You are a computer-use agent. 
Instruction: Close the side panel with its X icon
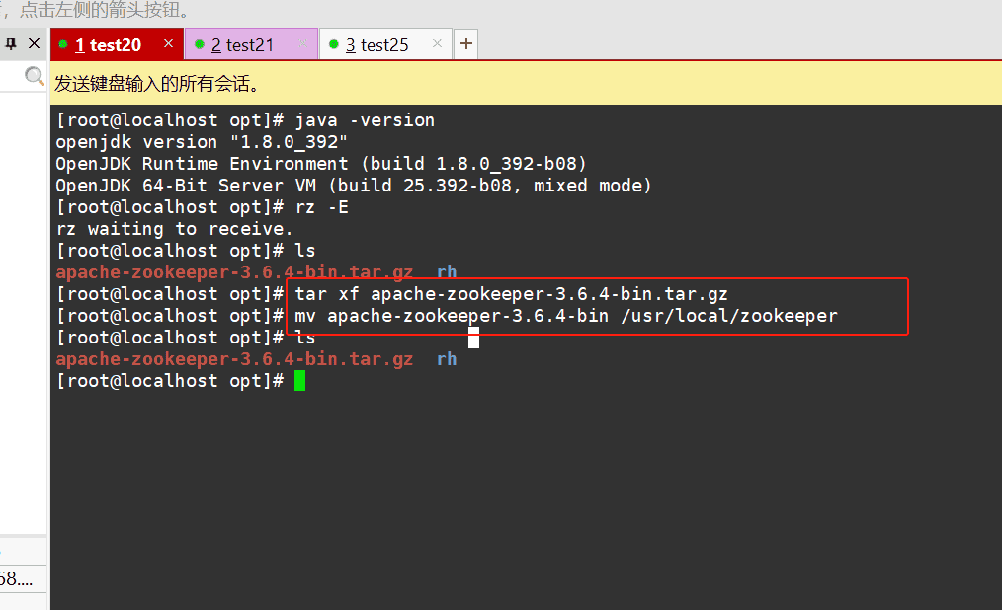(34, 44)
